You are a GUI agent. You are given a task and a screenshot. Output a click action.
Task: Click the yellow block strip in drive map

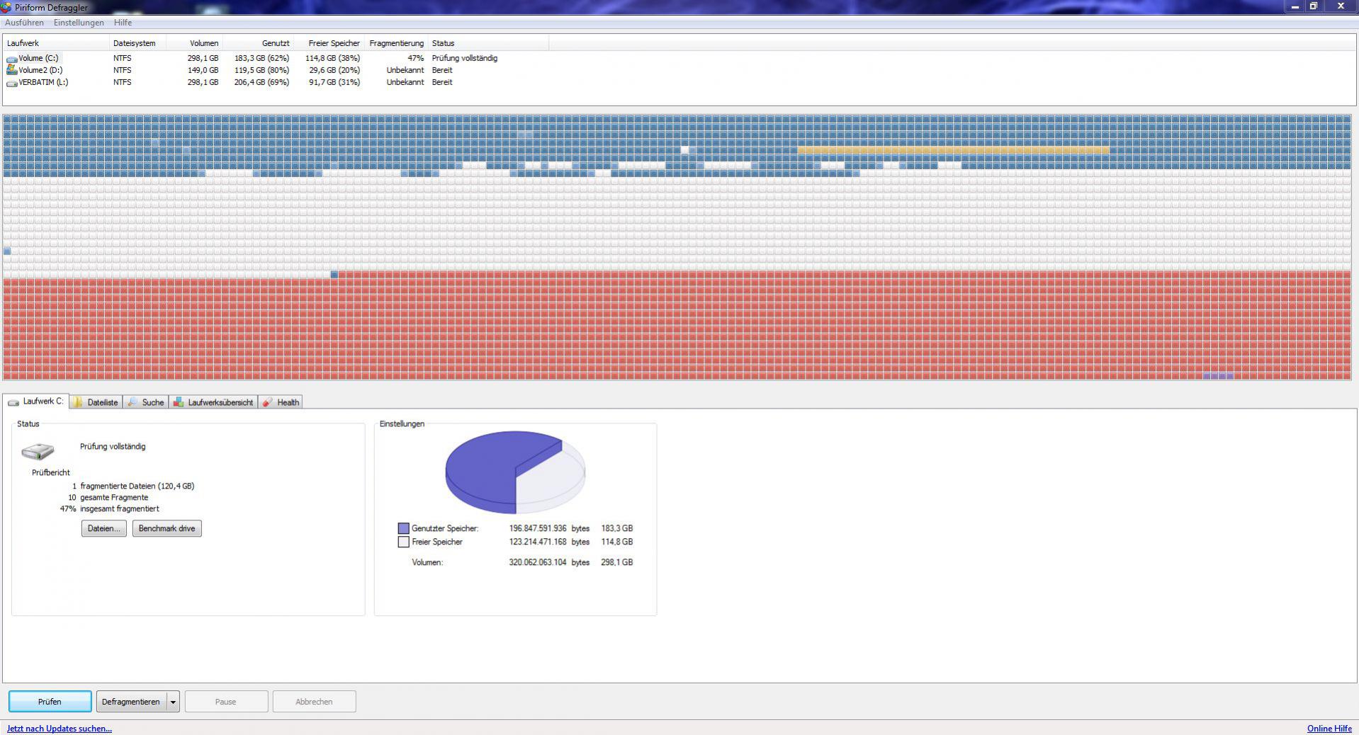pos(953,150)
